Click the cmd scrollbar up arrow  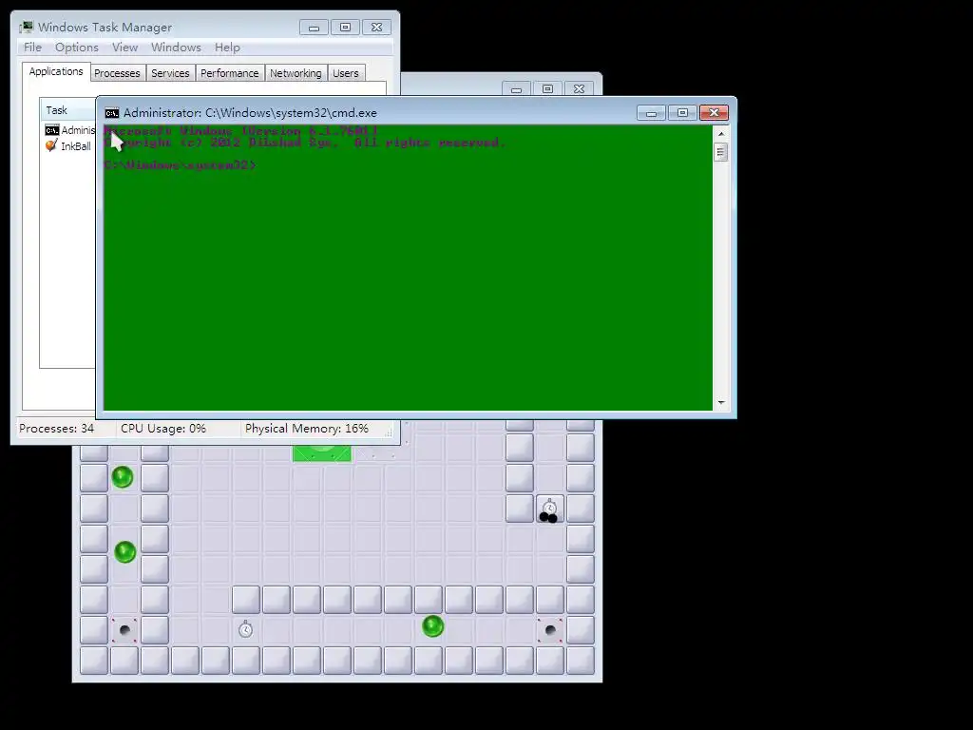[x=721, y=133]
